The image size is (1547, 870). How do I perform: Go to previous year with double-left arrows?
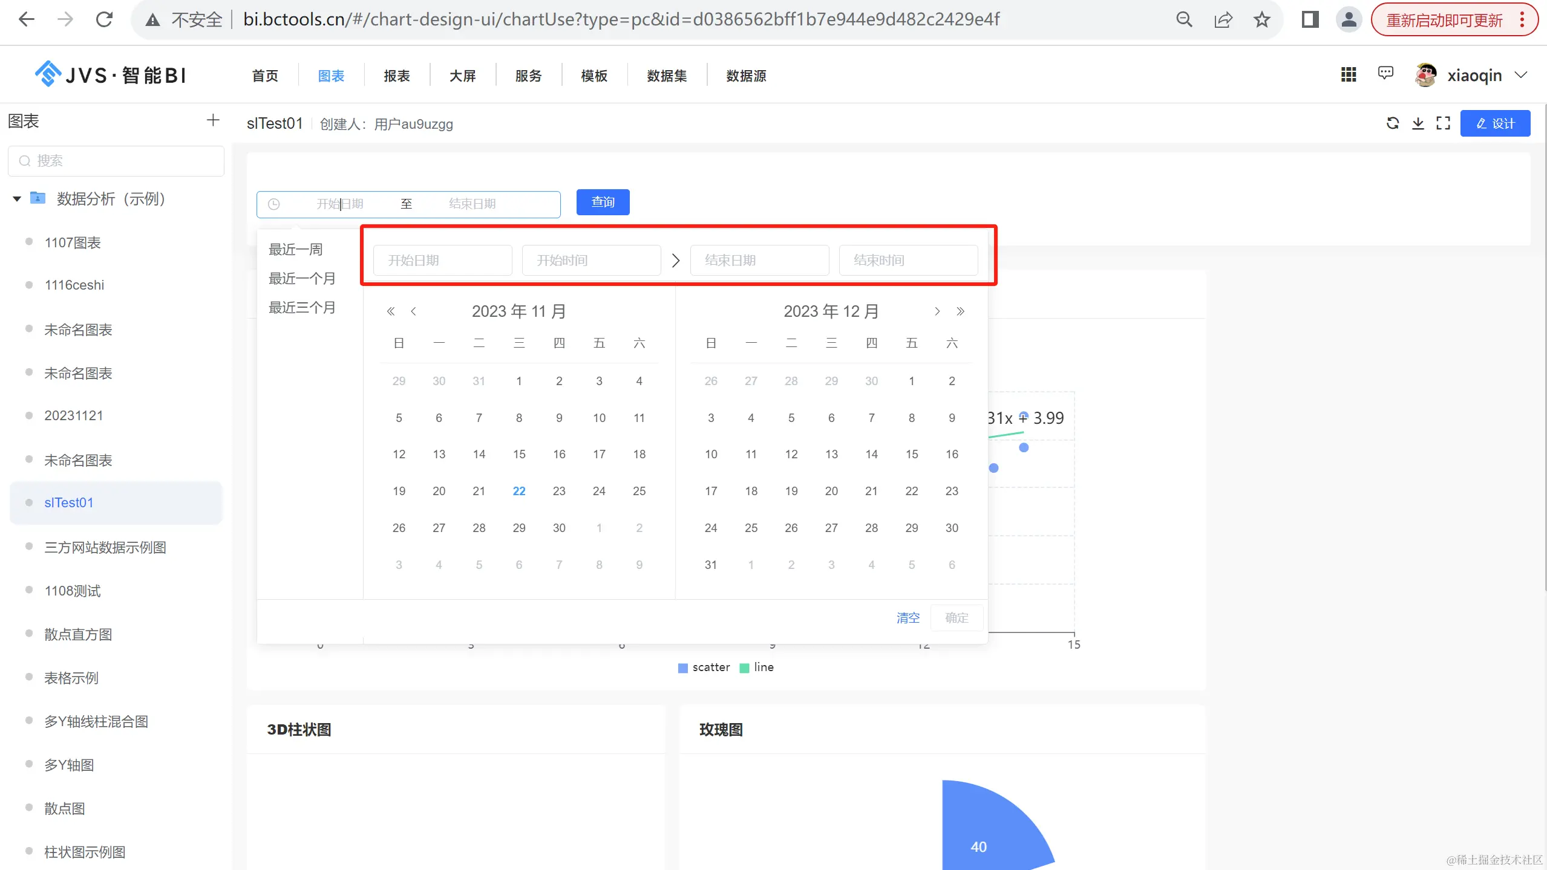(x=391, y=311)
